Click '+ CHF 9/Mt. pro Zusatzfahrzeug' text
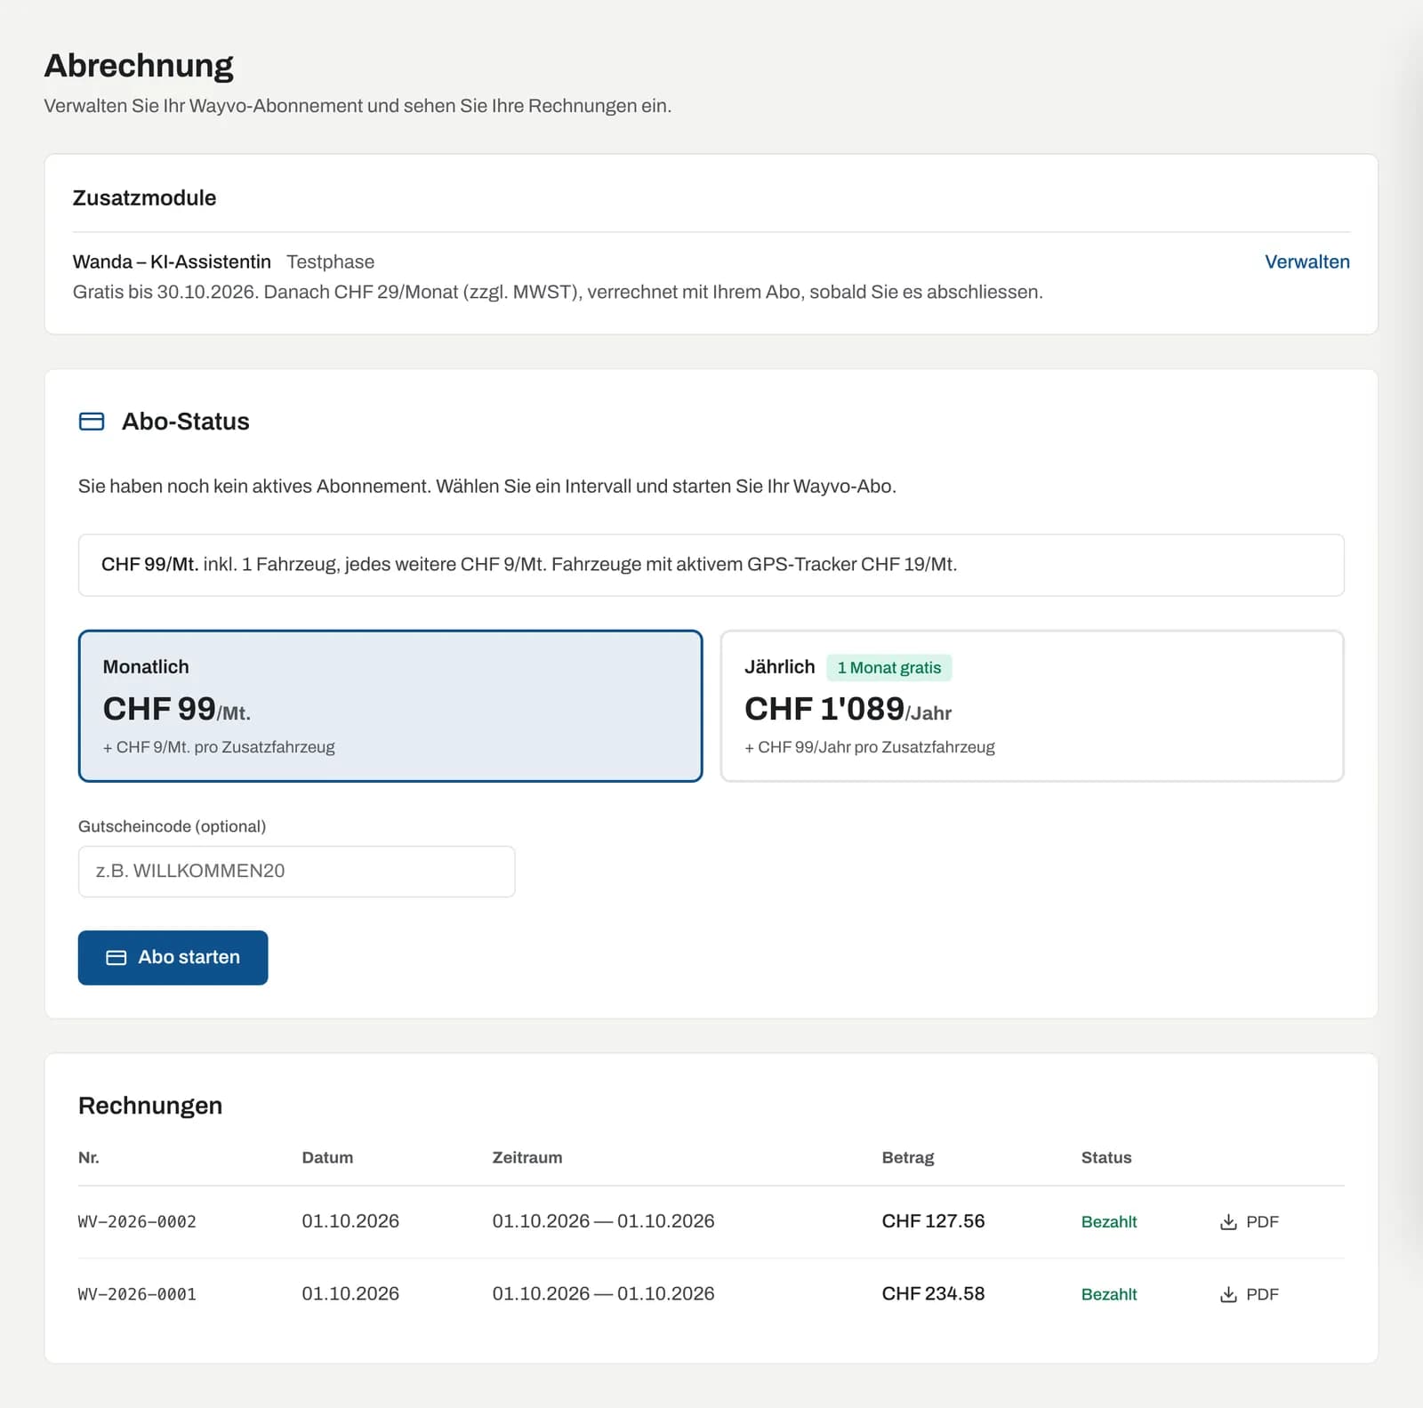This screenshot has width=1423, height=1408. click(219, 747)
